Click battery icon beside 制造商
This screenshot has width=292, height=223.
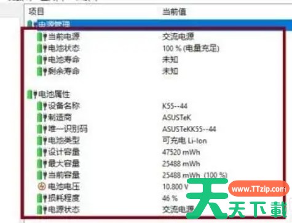point(42,117)
